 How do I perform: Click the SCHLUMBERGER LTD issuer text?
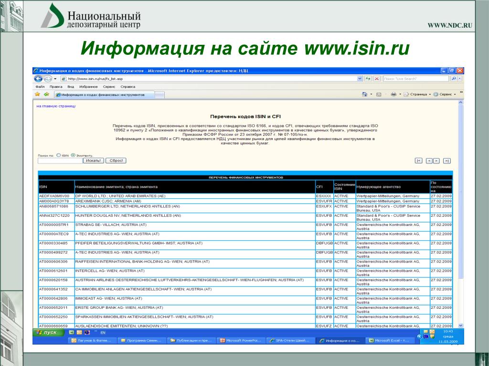[128, 206]
